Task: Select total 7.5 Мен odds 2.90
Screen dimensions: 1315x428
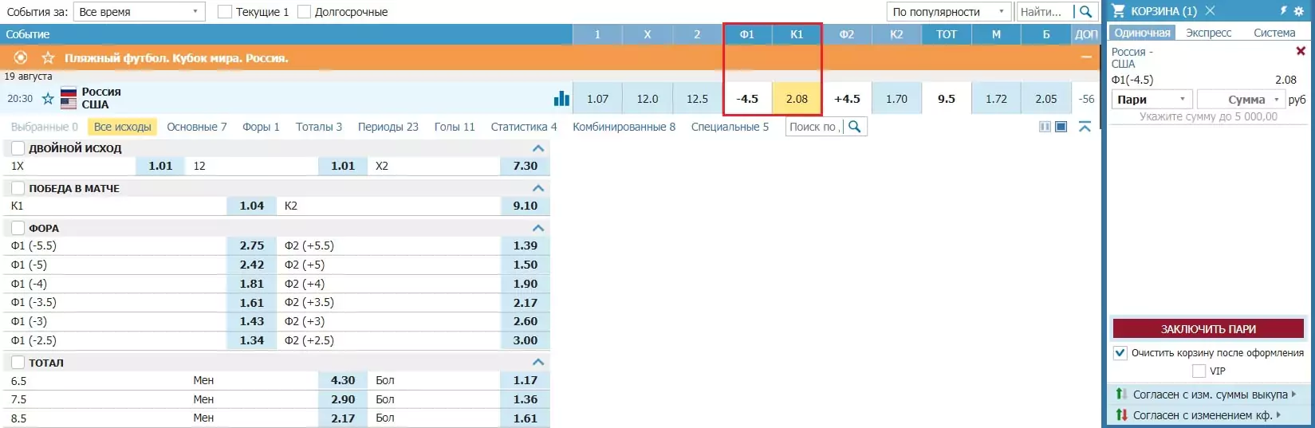Action: pyautogui.click(x=343, y=399)
